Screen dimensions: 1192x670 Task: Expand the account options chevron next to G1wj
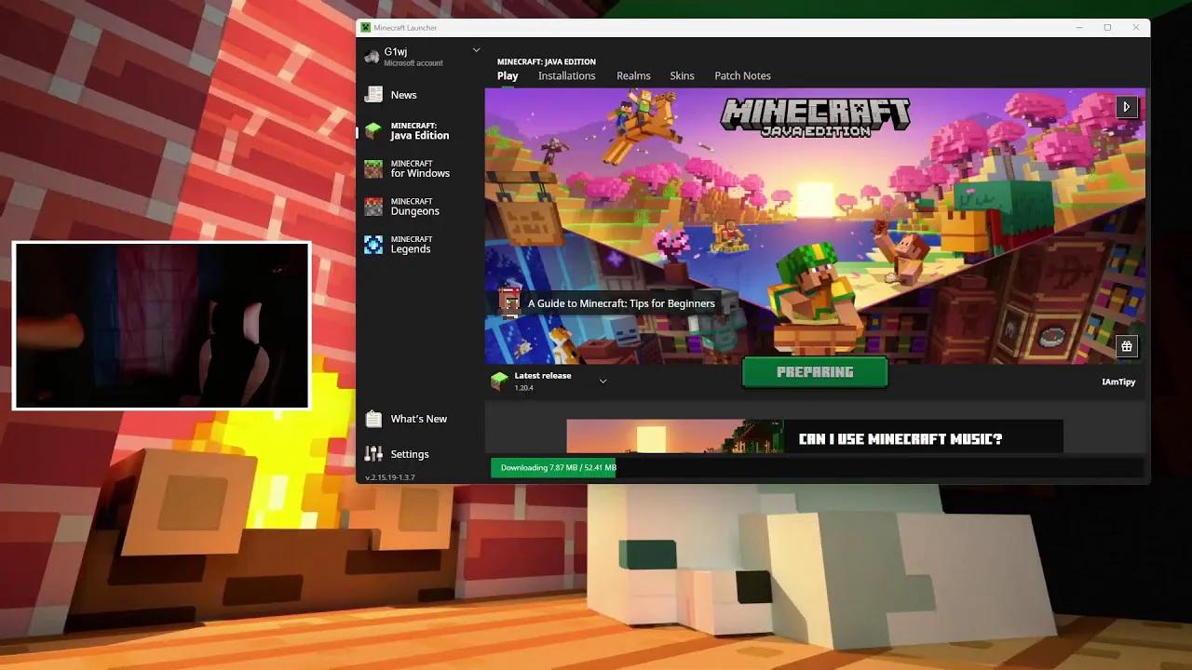coord(476,49)
